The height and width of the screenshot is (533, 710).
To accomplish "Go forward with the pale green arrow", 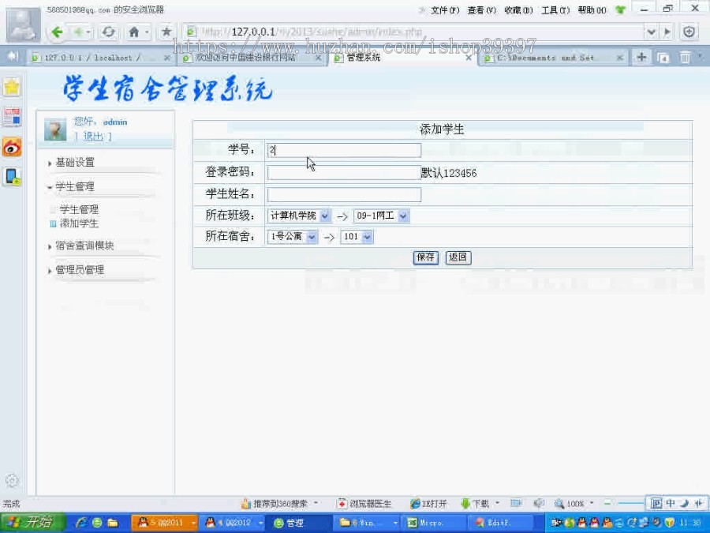I will [x=78, y=32].
